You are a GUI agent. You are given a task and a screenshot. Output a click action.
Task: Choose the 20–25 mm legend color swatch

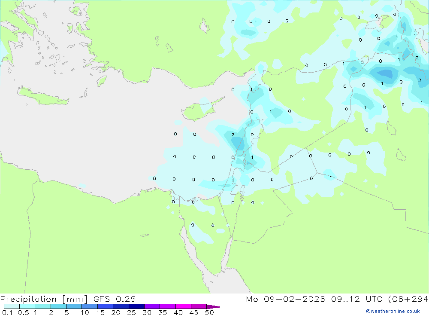click(x=121, y=306)
